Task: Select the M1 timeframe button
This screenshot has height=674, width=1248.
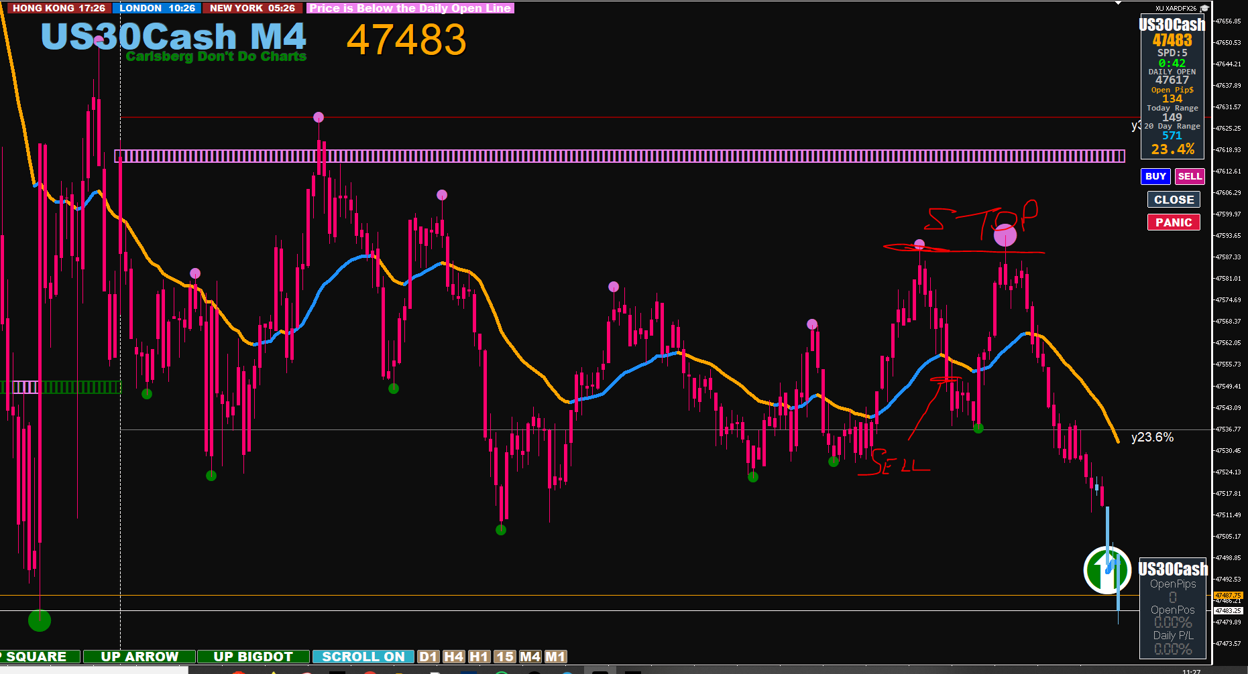Action: [x=555, y=657]
